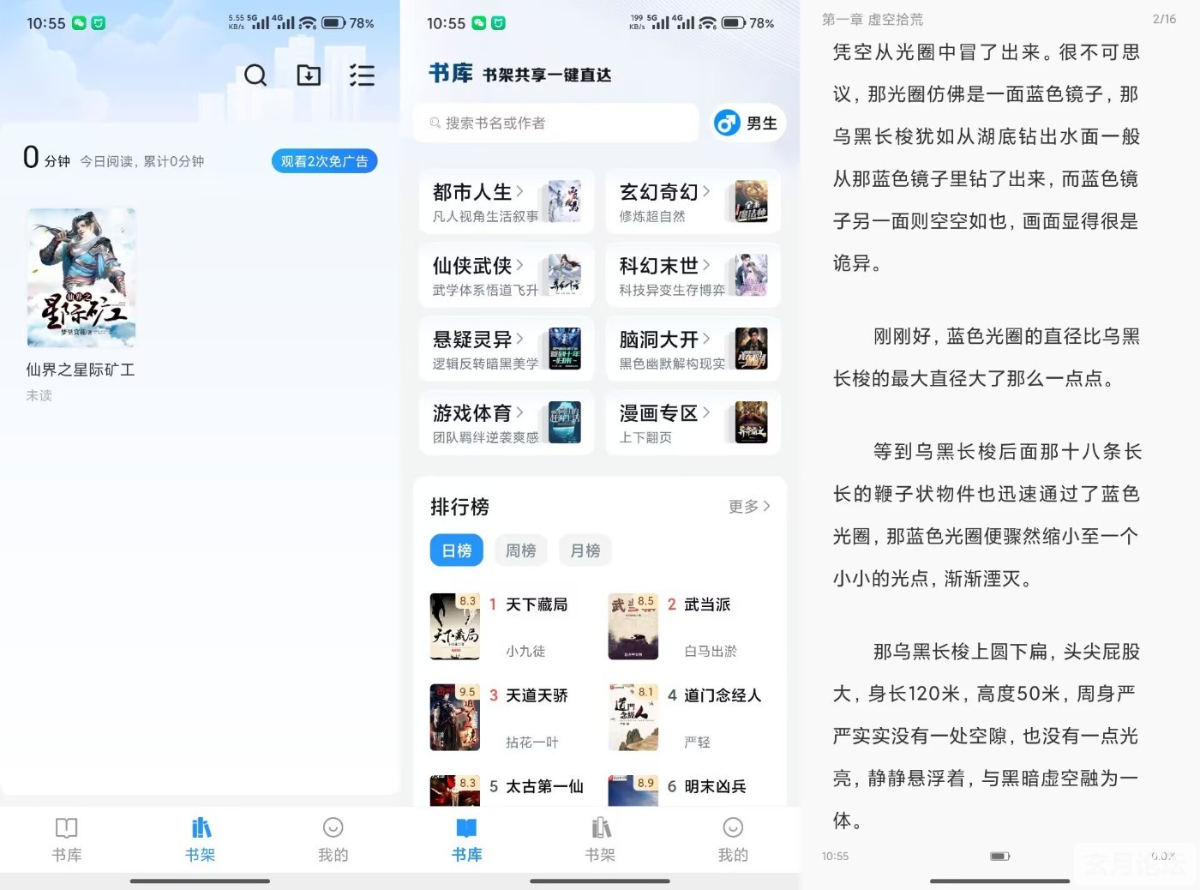Select the 日榜 ranking filter
The image size is (1200, 890).
457,550
